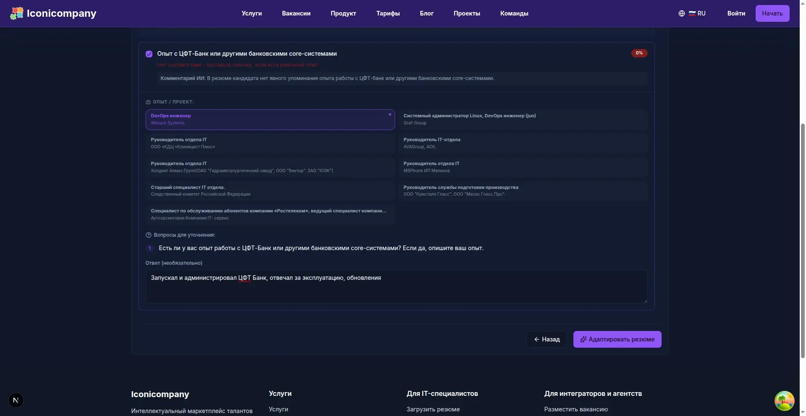The height and width of the screenshot is (416, 806).
Task: Click the Интеллектуальный маркетплейс талантов tagline
Action: (x=192, y=411)
